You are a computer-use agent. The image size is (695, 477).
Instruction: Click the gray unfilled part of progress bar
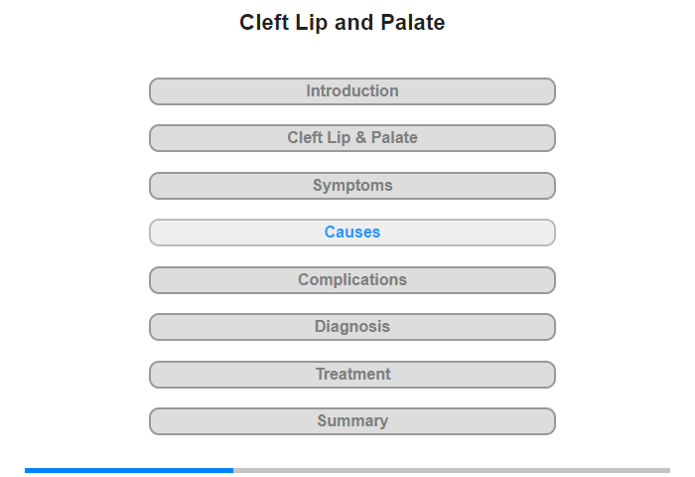click(452, 470)
